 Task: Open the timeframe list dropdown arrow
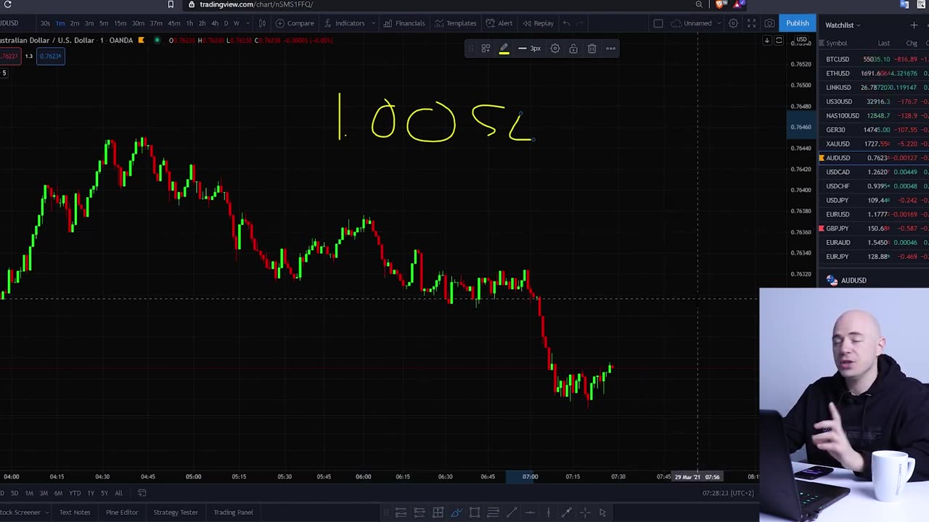pos(246,23)
